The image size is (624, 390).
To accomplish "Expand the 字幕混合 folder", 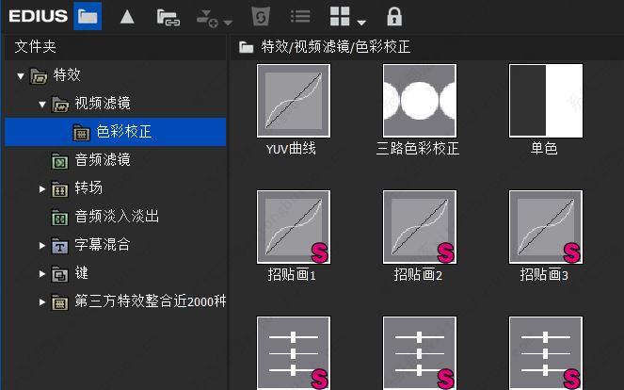I will coord(42,245).
